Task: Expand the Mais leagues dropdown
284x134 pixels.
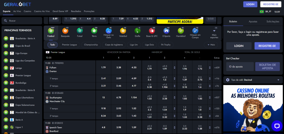Action: coord(211,45)
